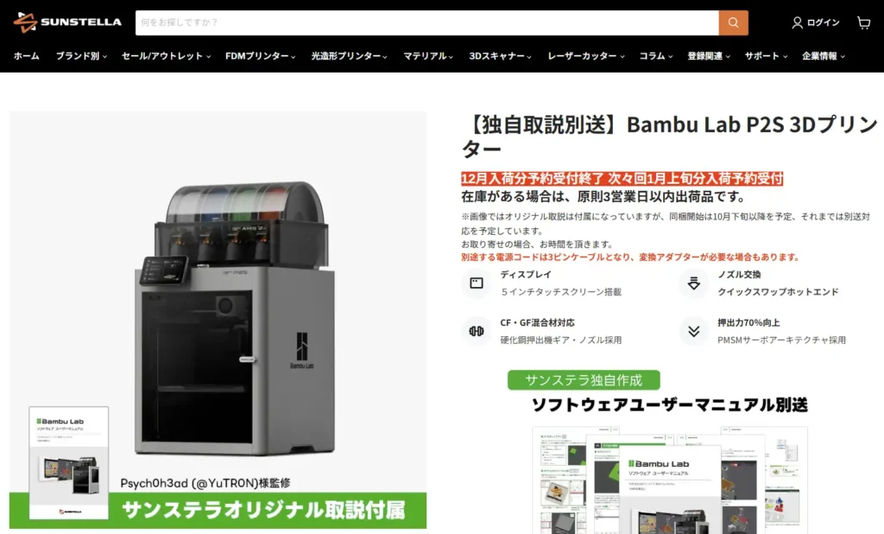
Task: Click into the search input field
Action: tap(426, 22)
